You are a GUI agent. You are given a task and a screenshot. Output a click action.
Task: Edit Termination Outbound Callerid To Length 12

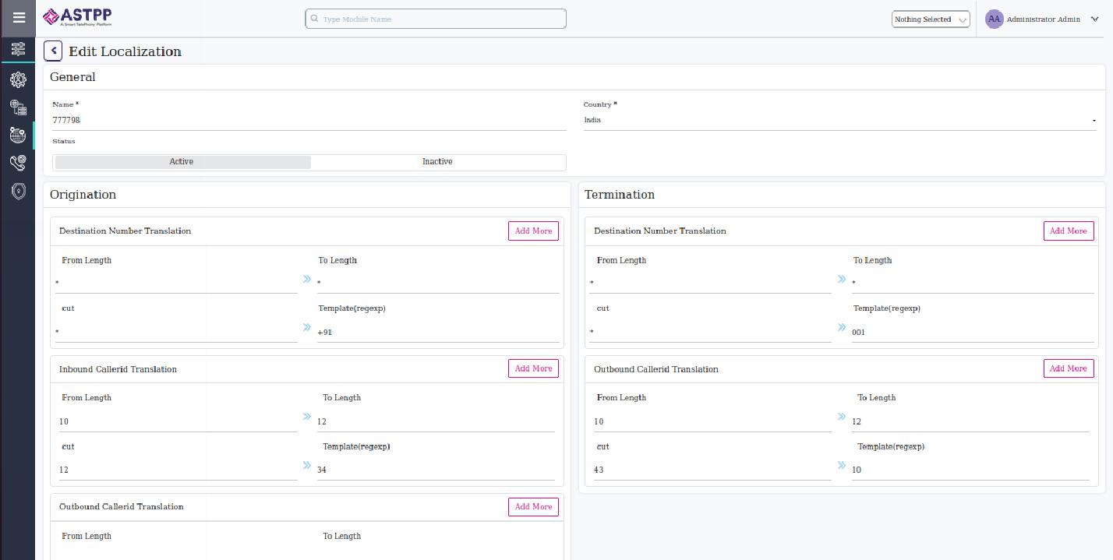(x=970, y=421)
